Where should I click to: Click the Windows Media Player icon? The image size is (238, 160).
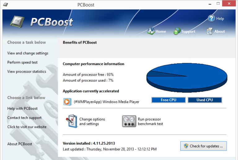pyautogui.click(x=67, y=102)
